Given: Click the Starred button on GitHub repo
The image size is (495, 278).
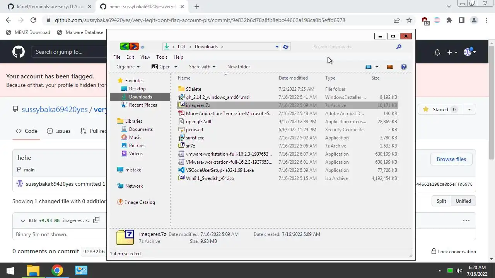Looking at the screenshot, I should [440, 110].
